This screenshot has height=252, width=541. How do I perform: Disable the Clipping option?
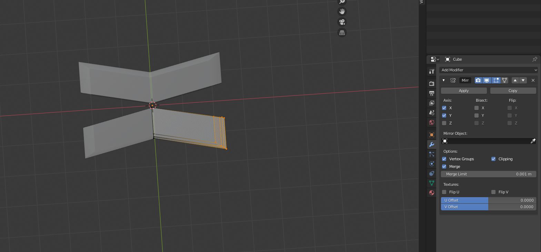[x=493, y=159]
